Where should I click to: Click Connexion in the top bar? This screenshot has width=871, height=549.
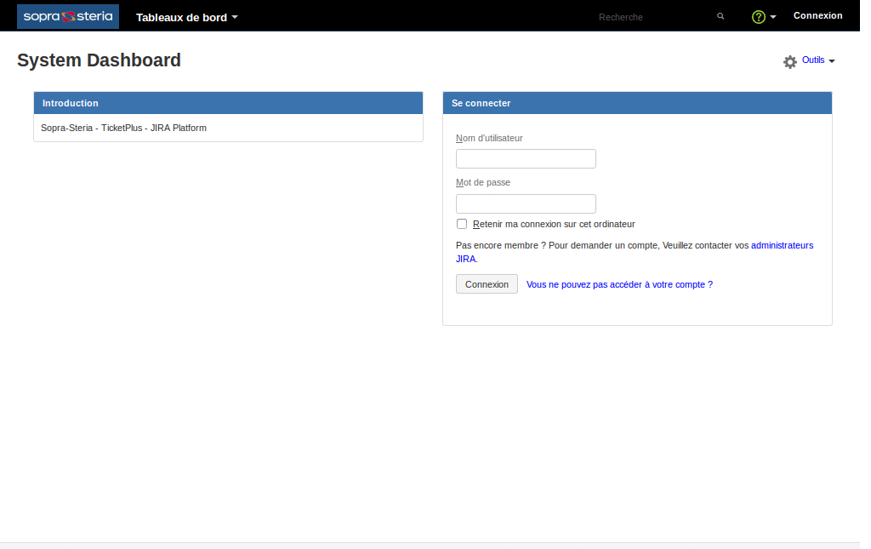pos(817,15)
